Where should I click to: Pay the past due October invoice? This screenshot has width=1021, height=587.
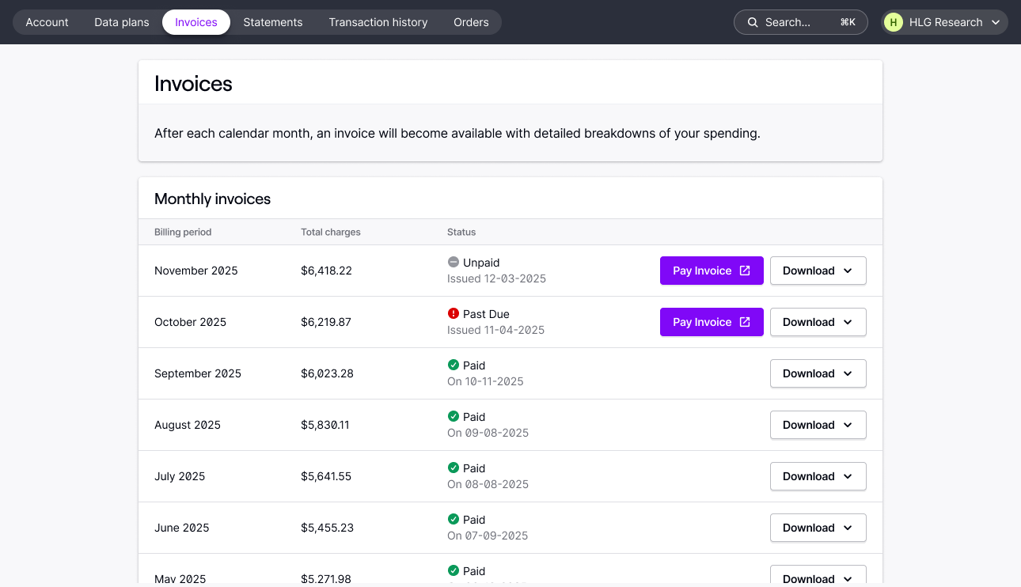coord(711,322)
